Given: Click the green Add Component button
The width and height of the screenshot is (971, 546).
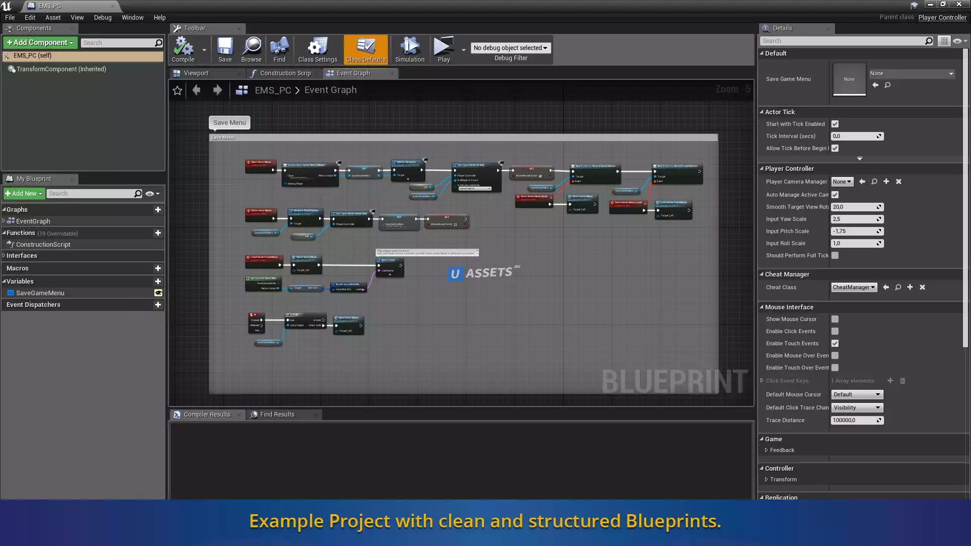Looking at the screenshot, I should pyautogui.click(x=40, y=42).
